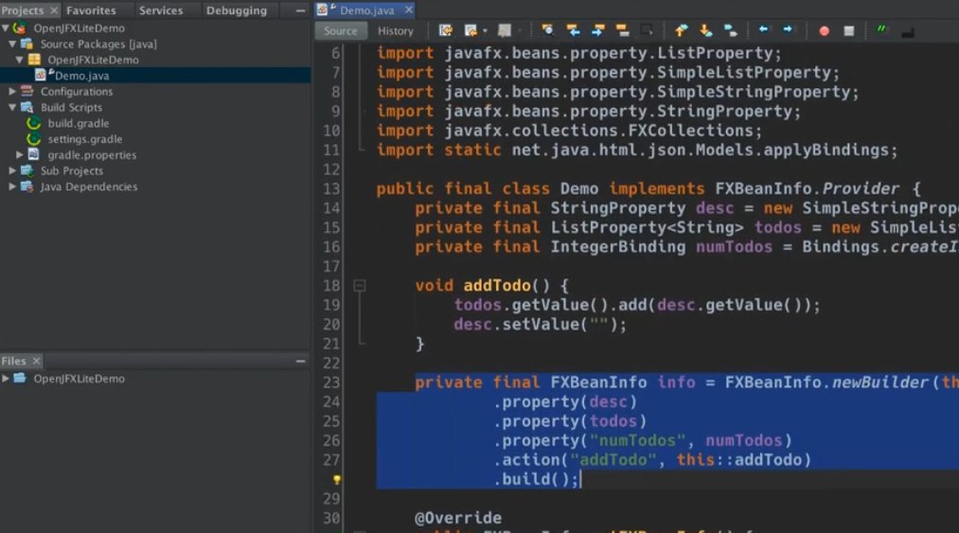The width and height of the screenshot is (959, 533).
Task: Go to the previous bookmark
Action: pos(681,30)
